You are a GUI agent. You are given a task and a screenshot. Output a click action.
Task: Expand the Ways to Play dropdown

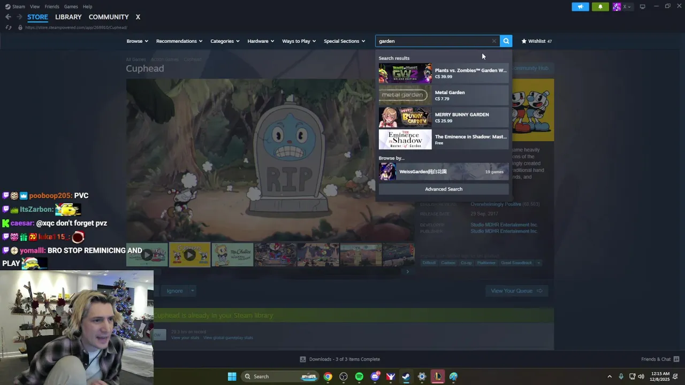coord(299,41)
